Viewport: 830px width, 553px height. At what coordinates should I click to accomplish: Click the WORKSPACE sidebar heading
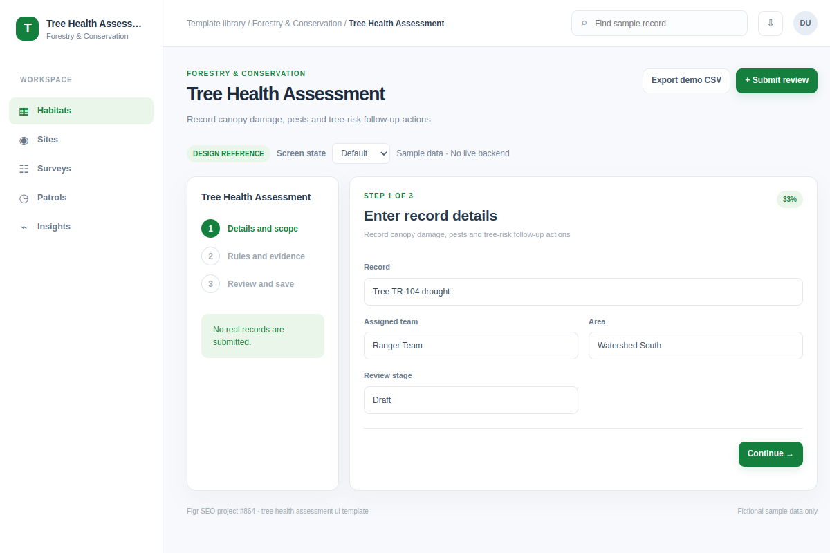point(46,80)
